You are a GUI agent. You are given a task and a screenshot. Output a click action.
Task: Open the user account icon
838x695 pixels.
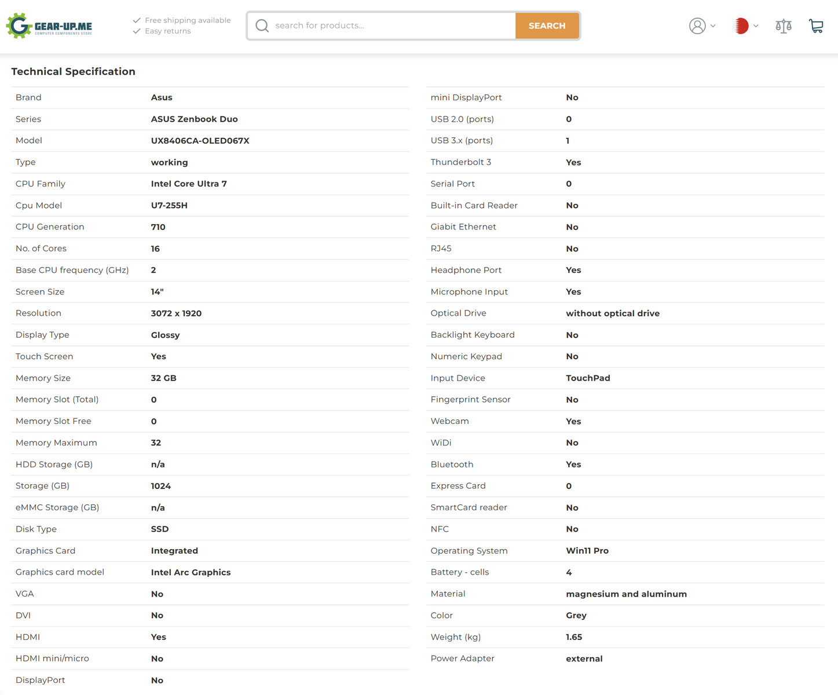(x=697, y=26)
